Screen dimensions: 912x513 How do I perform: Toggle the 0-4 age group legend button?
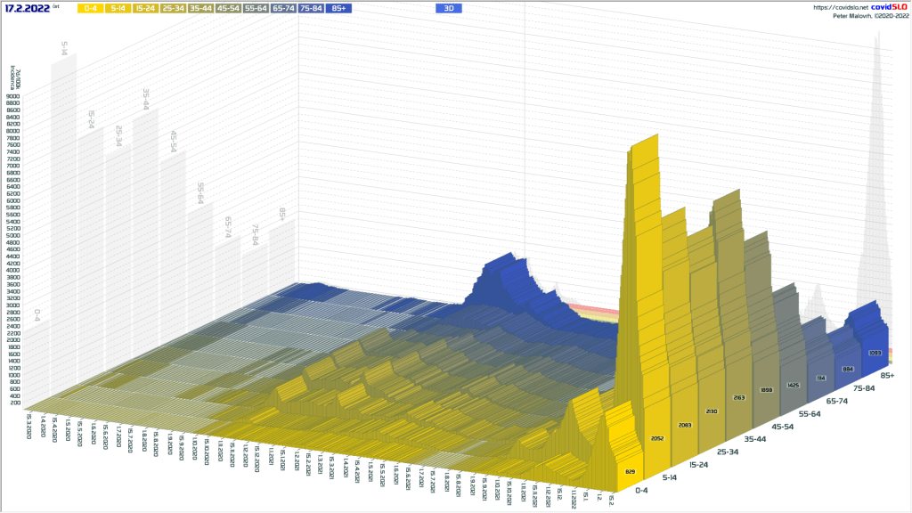[x=90, y=8]
